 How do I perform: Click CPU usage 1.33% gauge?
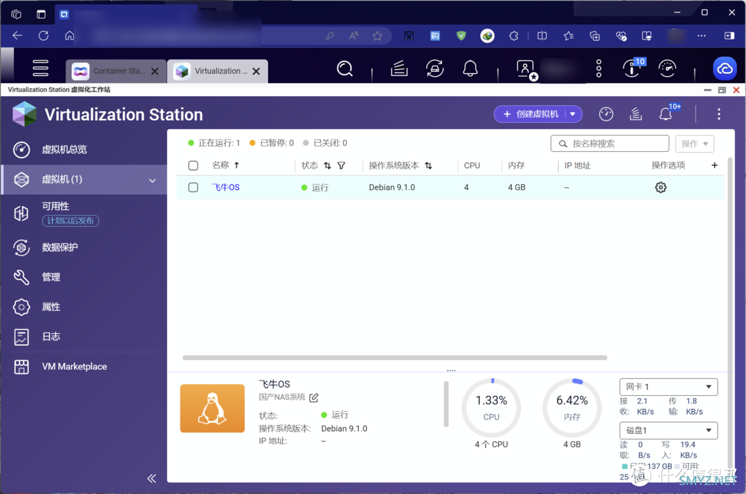point(491,408)
